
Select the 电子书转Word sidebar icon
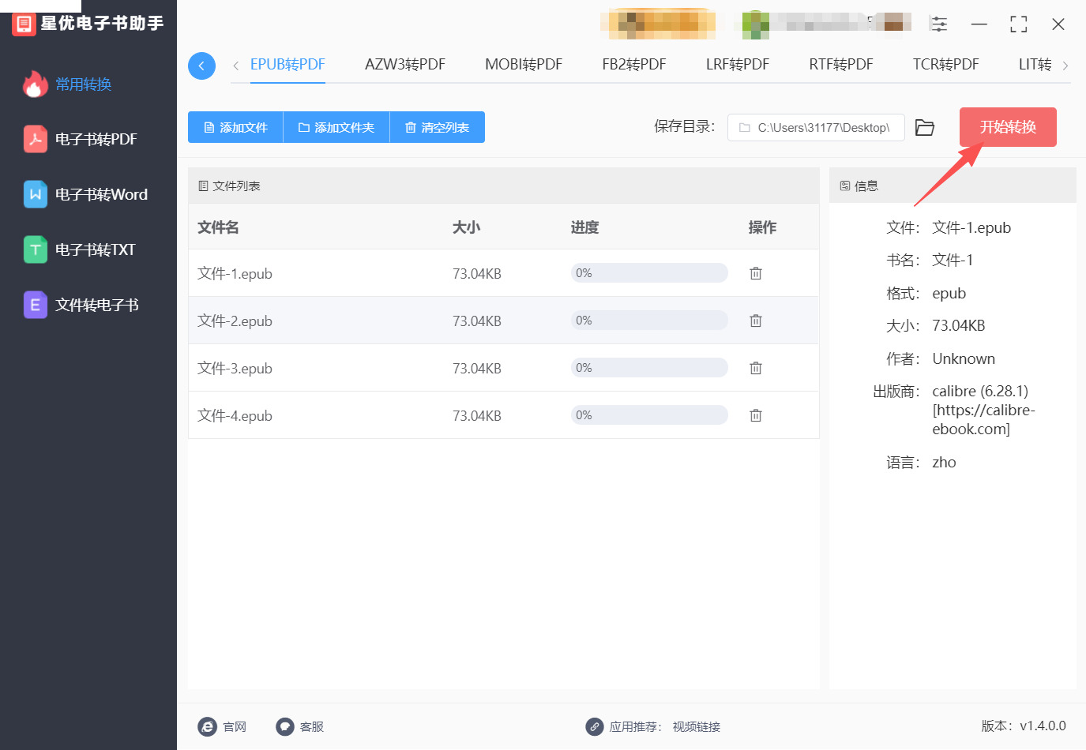pyautogui.click(x=35, y=194)
